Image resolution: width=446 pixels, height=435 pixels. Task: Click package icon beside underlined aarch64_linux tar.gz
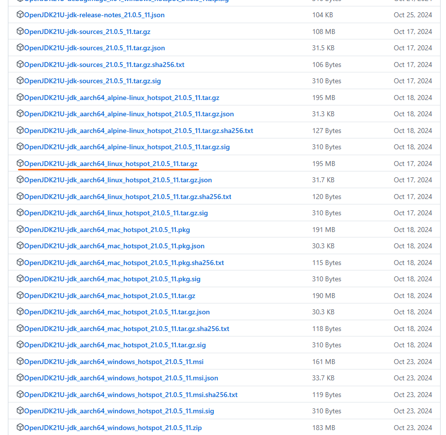[20, 163]
